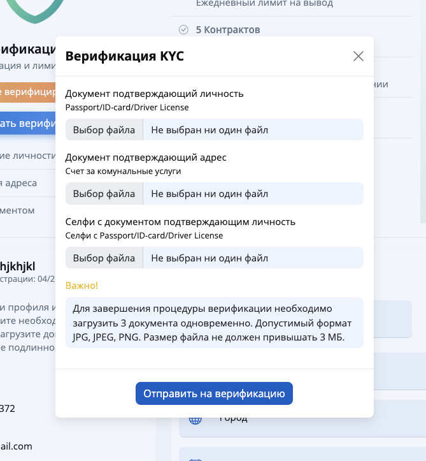The image size is (426, 461).
Task: Click 'Ежедневный лимит на вывод' text
Action: pyautogui.click(x=264, y=4)
